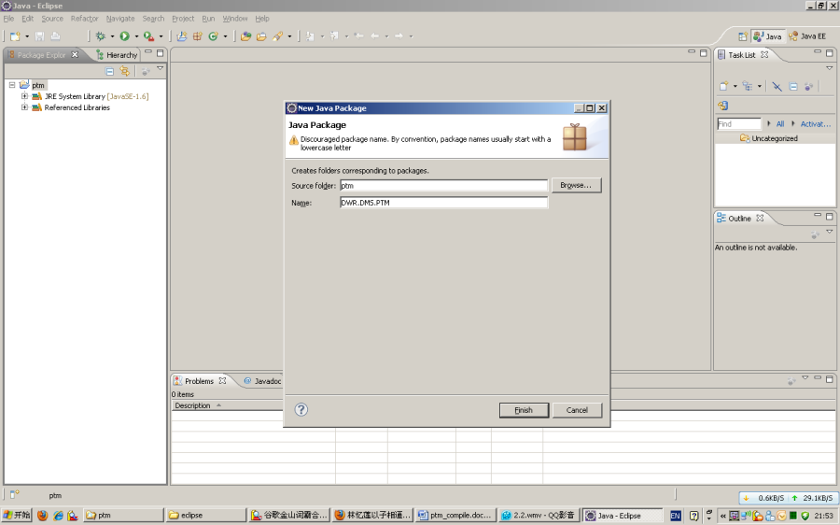Click the dialog help question mark icon
Screen dimensions: 840x525
pyautogui.click(x=301, y=410)
